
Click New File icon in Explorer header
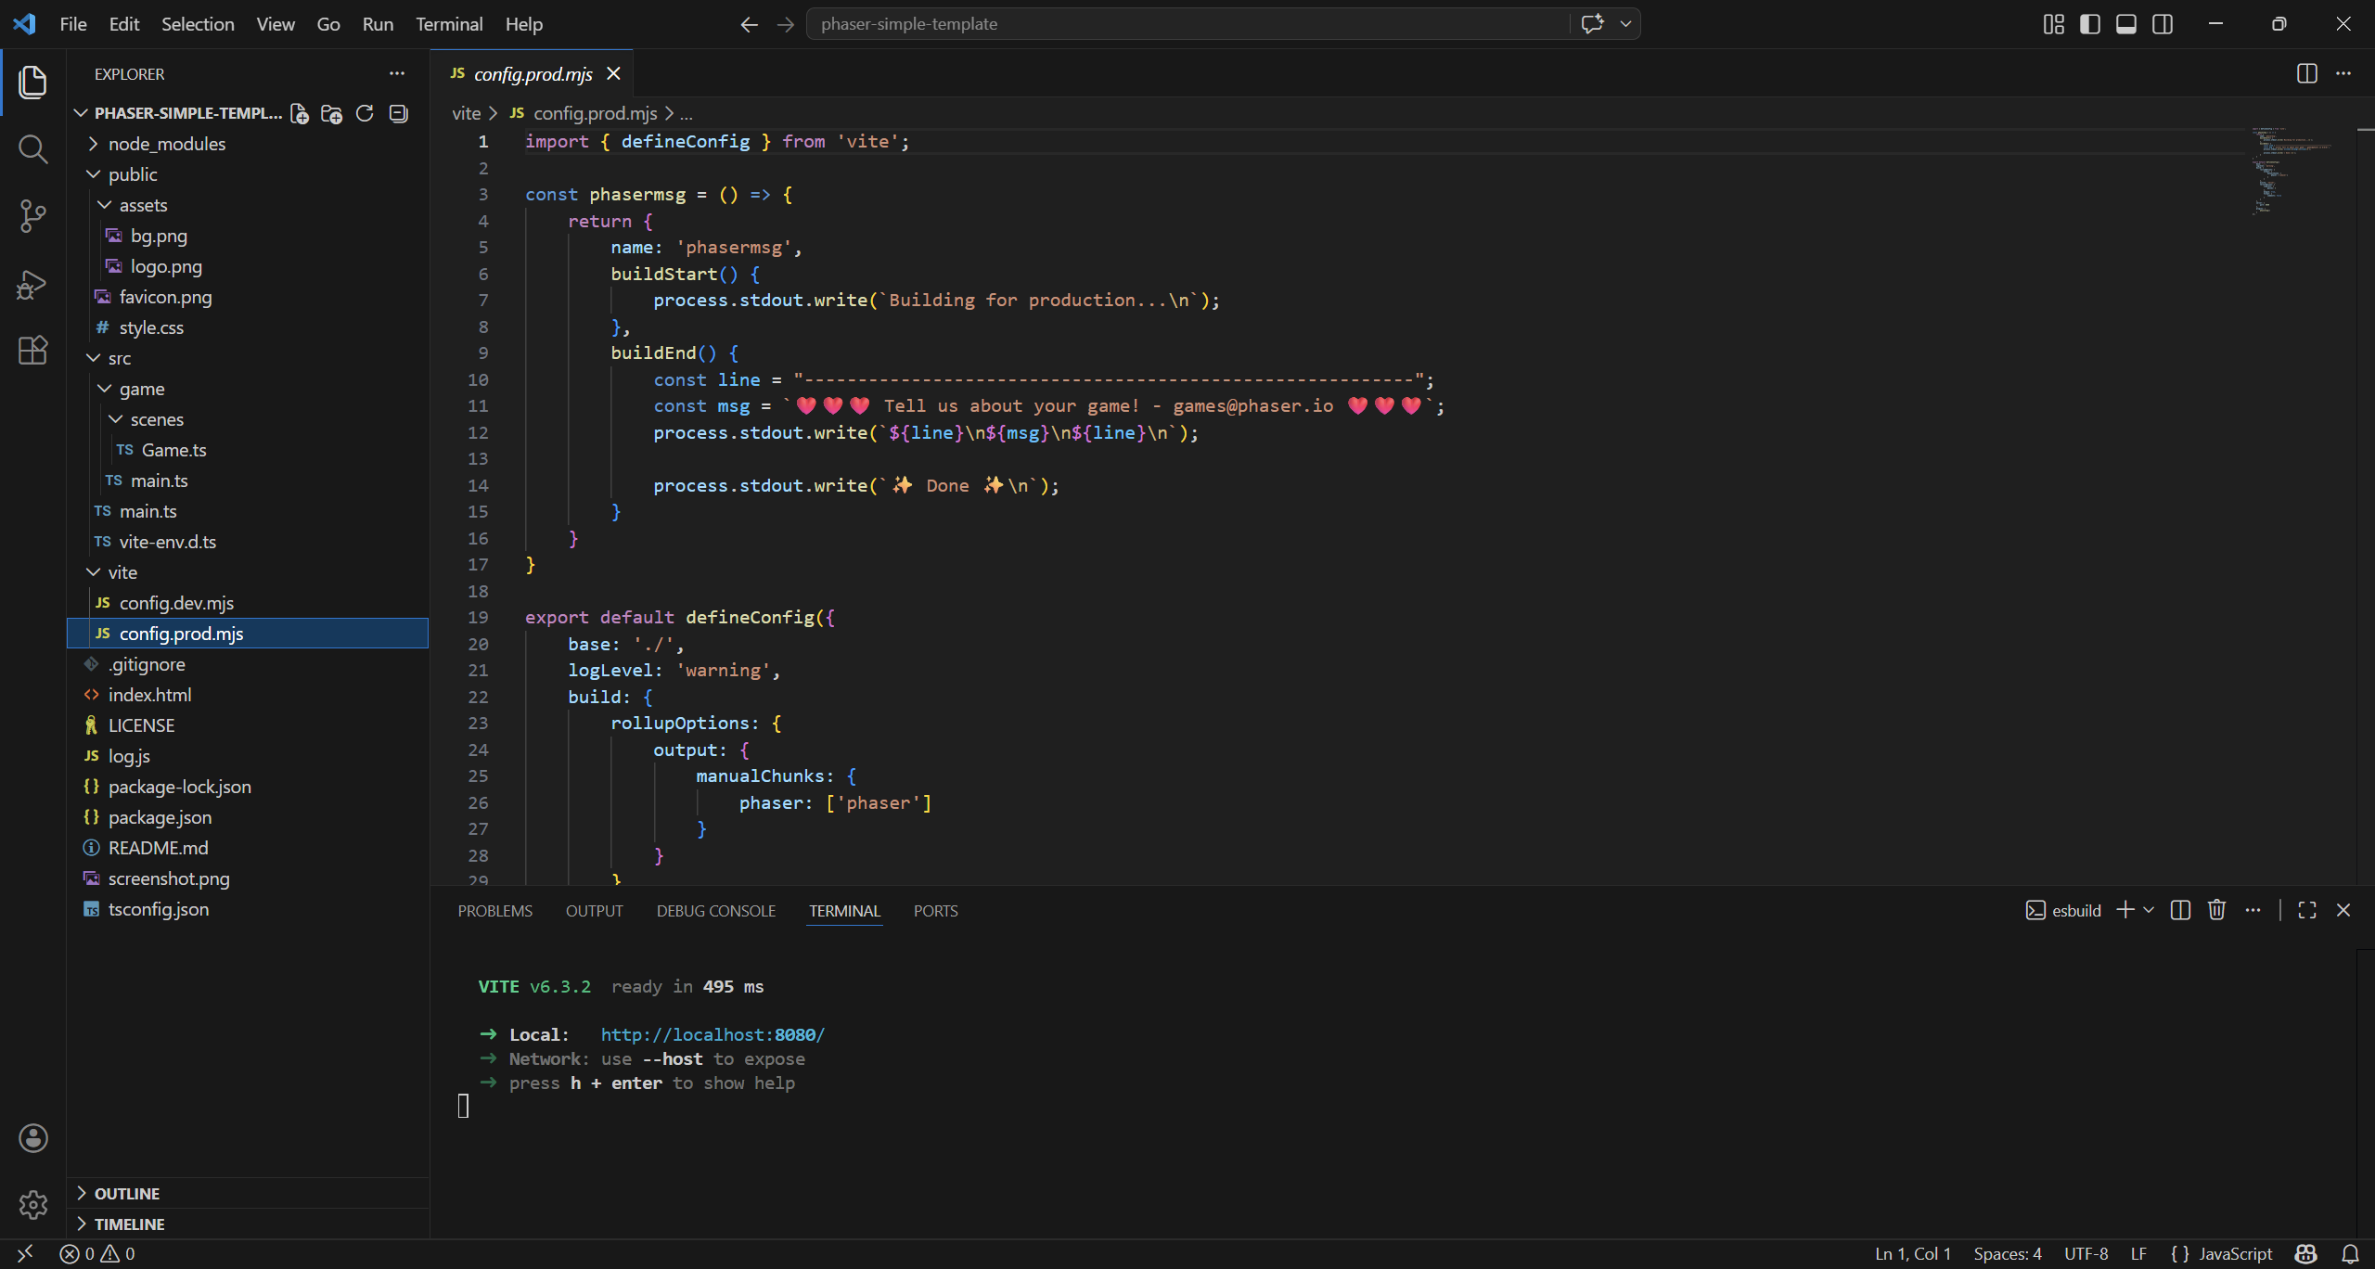[x=299, y=113]
